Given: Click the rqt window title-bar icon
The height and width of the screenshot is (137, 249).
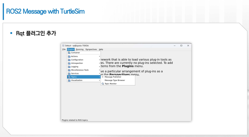Looking at the screenshot, I should (63, 46).
